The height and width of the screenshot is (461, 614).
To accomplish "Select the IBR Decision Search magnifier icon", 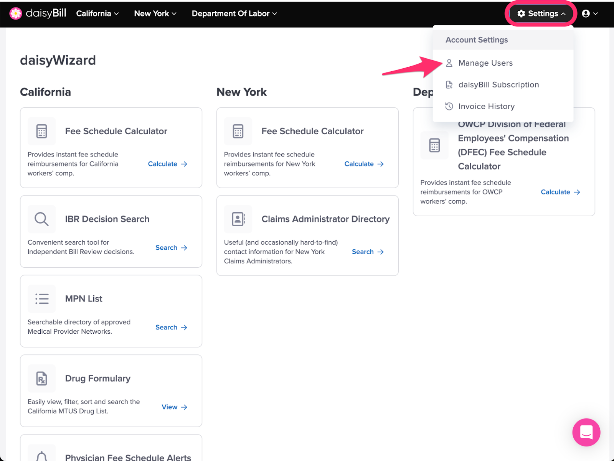I will pyautogui.click(x=41, y=219).
